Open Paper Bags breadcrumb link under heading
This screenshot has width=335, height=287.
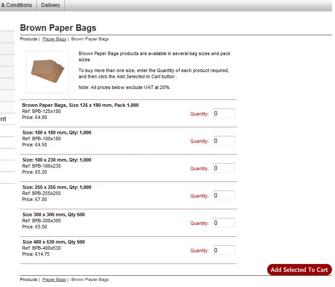(54, 39)
